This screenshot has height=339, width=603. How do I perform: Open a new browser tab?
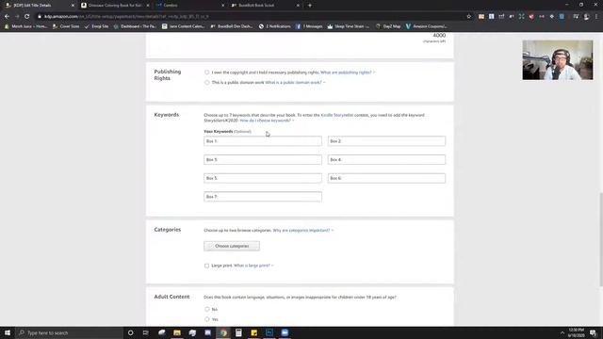pyautogui.click(x=310, y=6)
